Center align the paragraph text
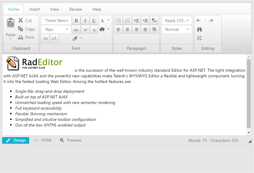254x173 pixels. tap(127, 29)
